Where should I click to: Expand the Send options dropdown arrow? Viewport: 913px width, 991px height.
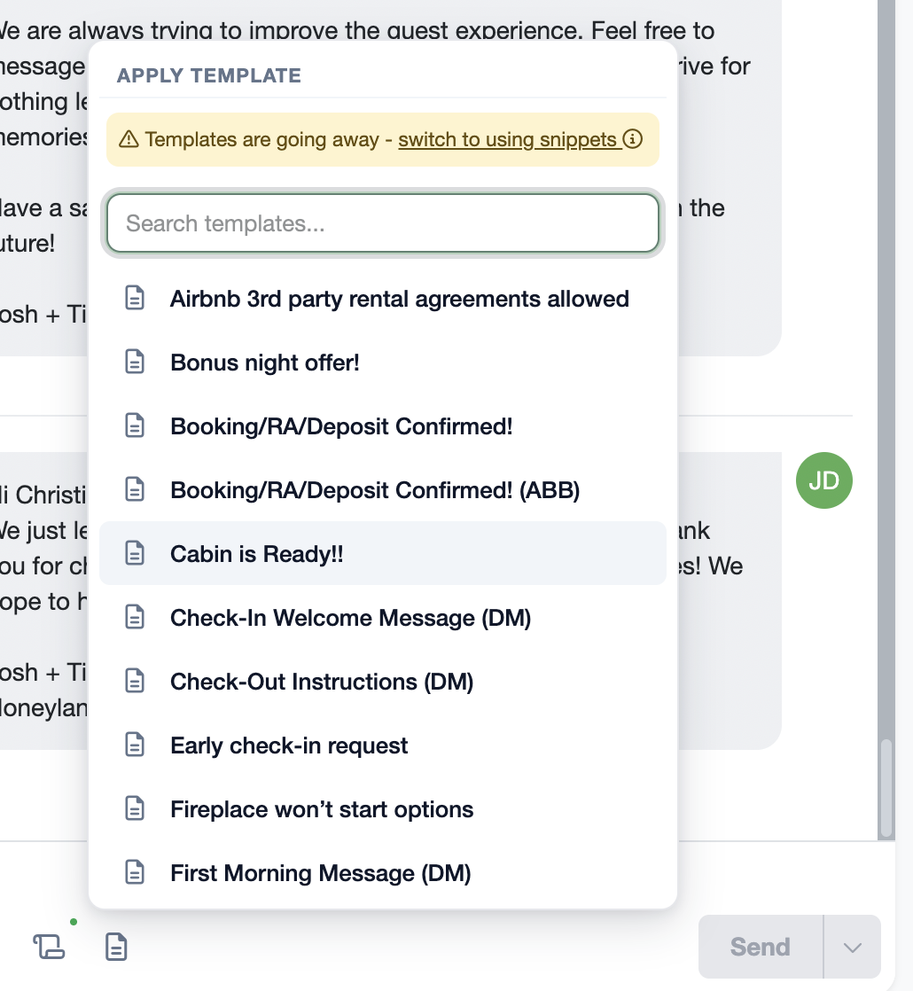click(x=853, y=947)
